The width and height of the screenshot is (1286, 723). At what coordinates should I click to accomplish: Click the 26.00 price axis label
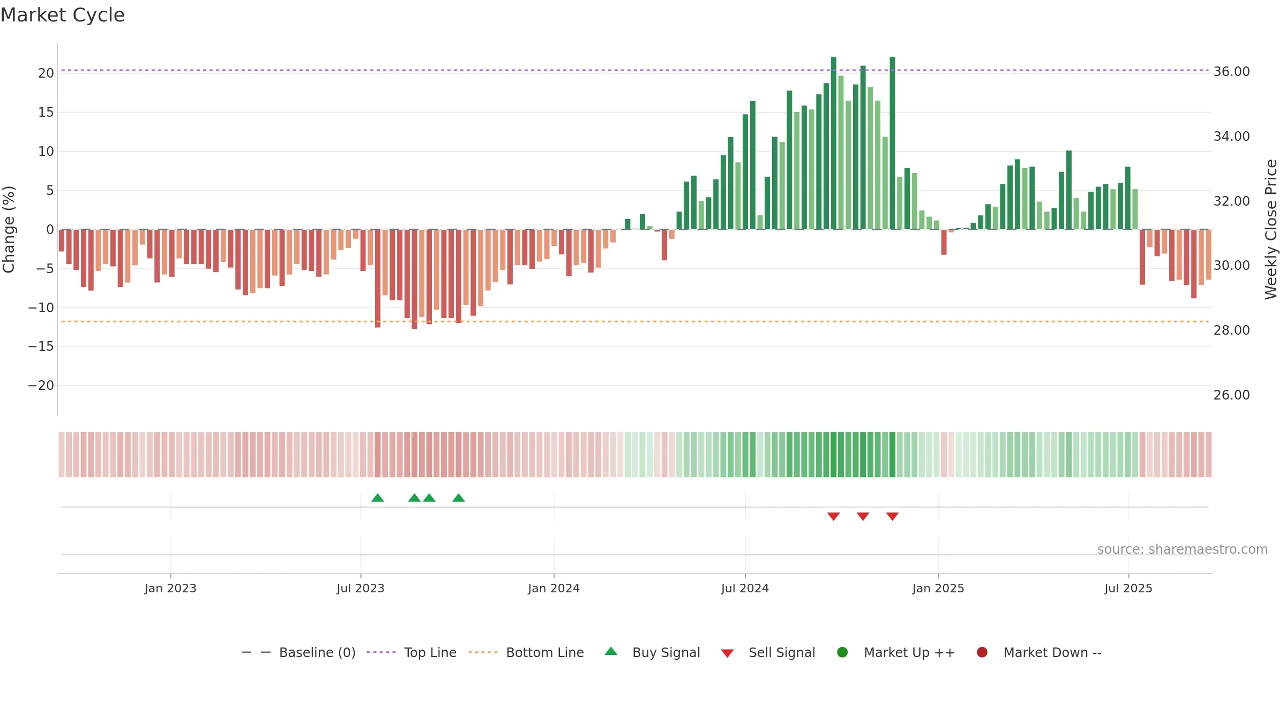pos(1231,395)
